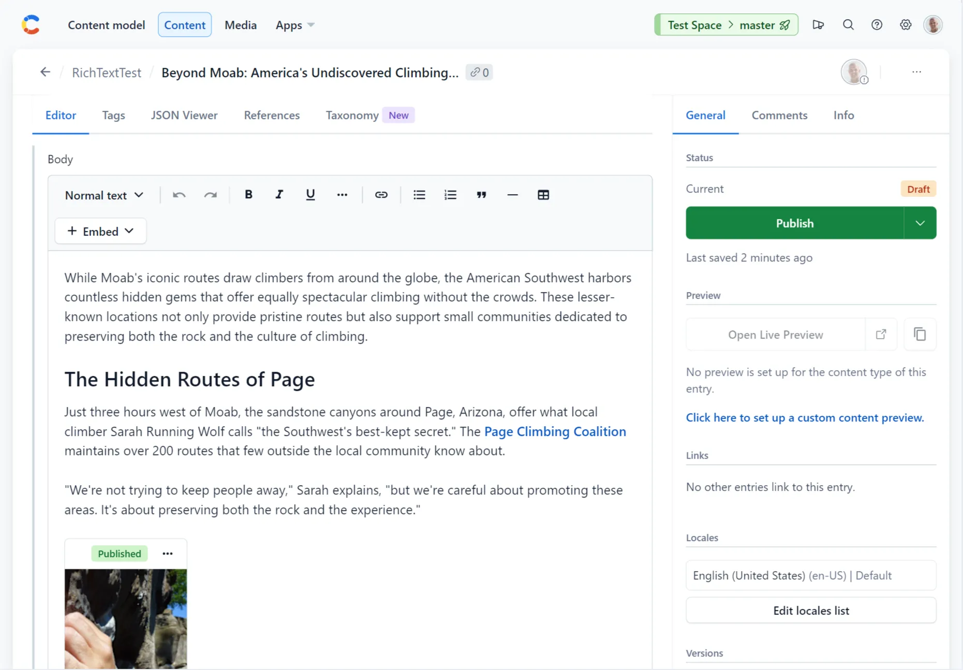Screen dimensions: 963x670
Task: Switch to the Tags tab
Action: click(113, 115)
